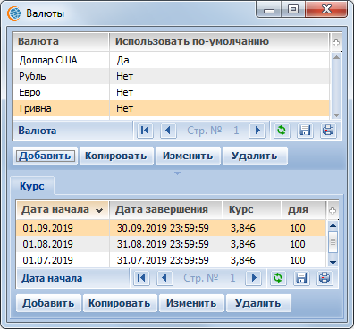This screenshot has height=329, width=354.
Task: Open column chooser plus in currencies grid header
Action: click(336, 43)
